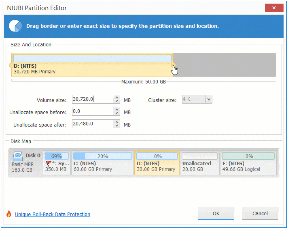Decrease Volume size with down arrow
The image size is (288, 229).
tap(117, 101)
